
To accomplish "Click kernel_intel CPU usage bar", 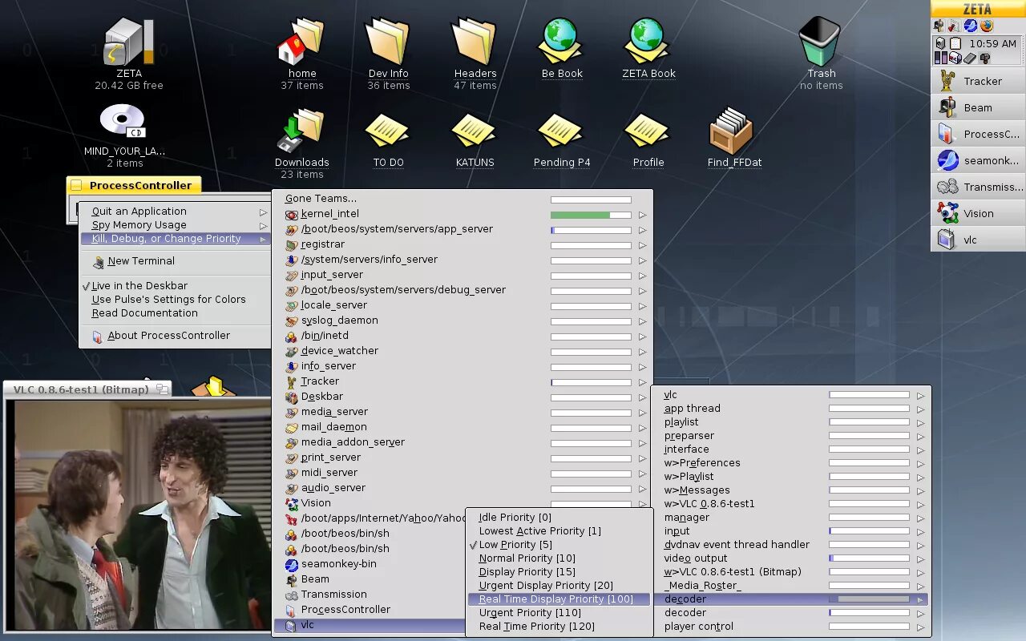I will click(x=591, y=215).
